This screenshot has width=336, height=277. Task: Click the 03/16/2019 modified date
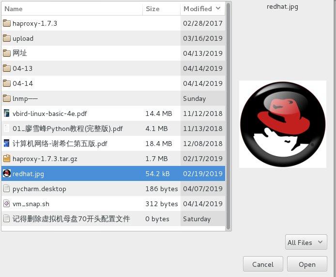click(x=203, y=38)
